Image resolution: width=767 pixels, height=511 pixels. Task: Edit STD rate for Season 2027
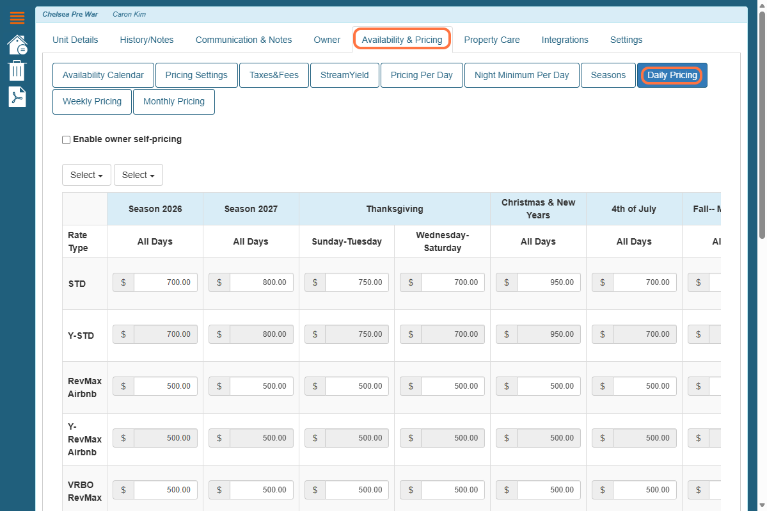[x=261, y=282]
